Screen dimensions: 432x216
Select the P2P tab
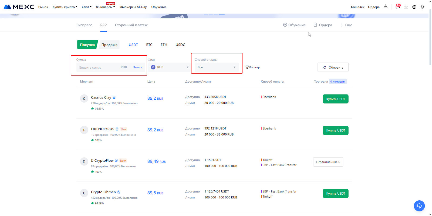click(103, 25)
